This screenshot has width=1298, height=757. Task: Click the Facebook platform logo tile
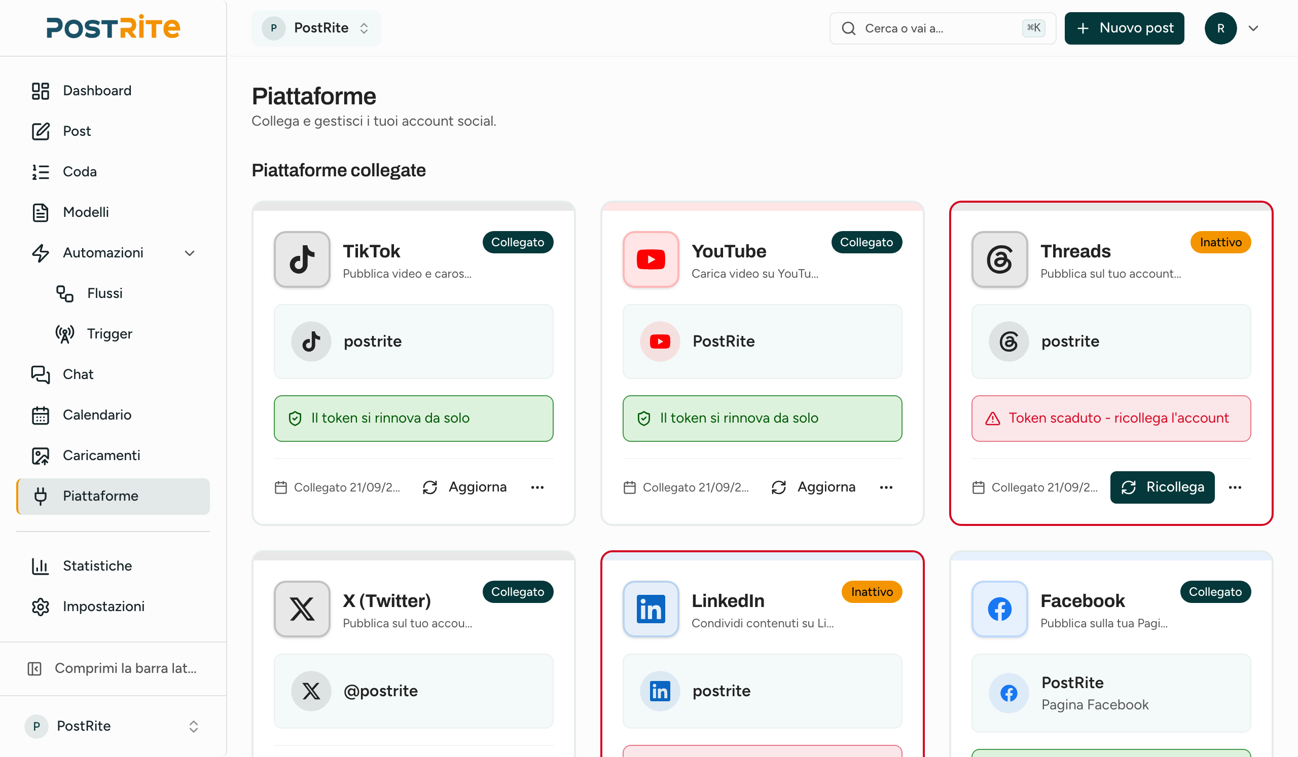coord(999,610)
